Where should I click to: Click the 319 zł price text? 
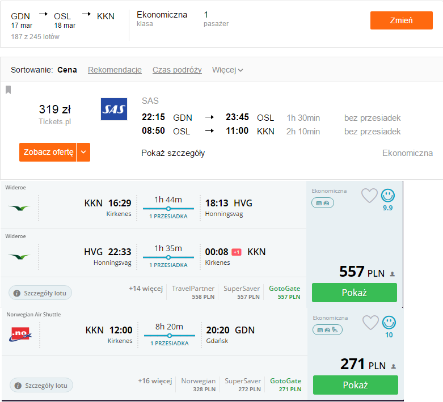click(55, 109)
